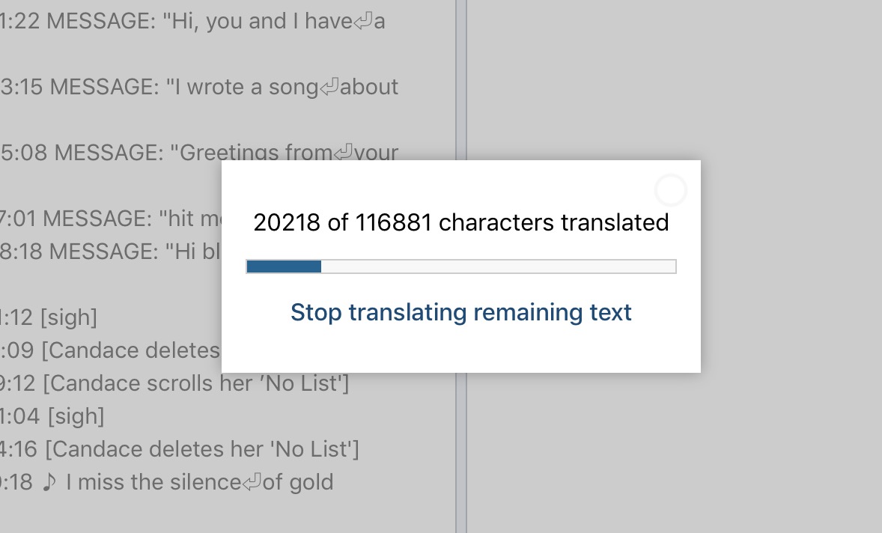Click the "characters translated" status text

[x=461, y=223]
